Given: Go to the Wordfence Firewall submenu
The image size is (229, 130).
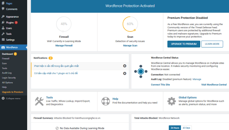Looking at the screenshot, I should [6, 58].
